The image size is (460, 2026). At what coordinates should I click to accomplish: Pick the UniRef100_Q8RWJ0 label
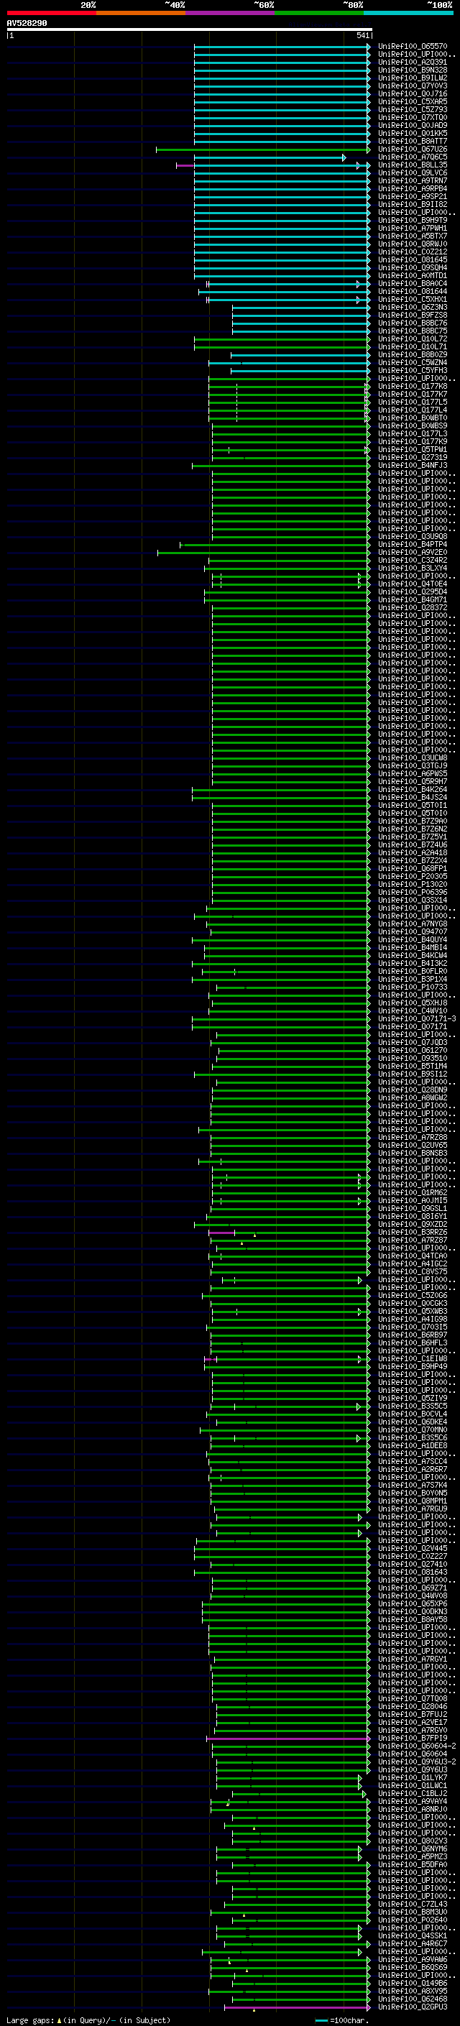pyautogui.click(x=413, y=244)
